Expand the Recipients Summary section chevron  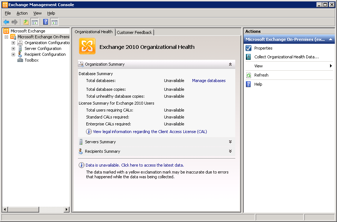point(230,151)
